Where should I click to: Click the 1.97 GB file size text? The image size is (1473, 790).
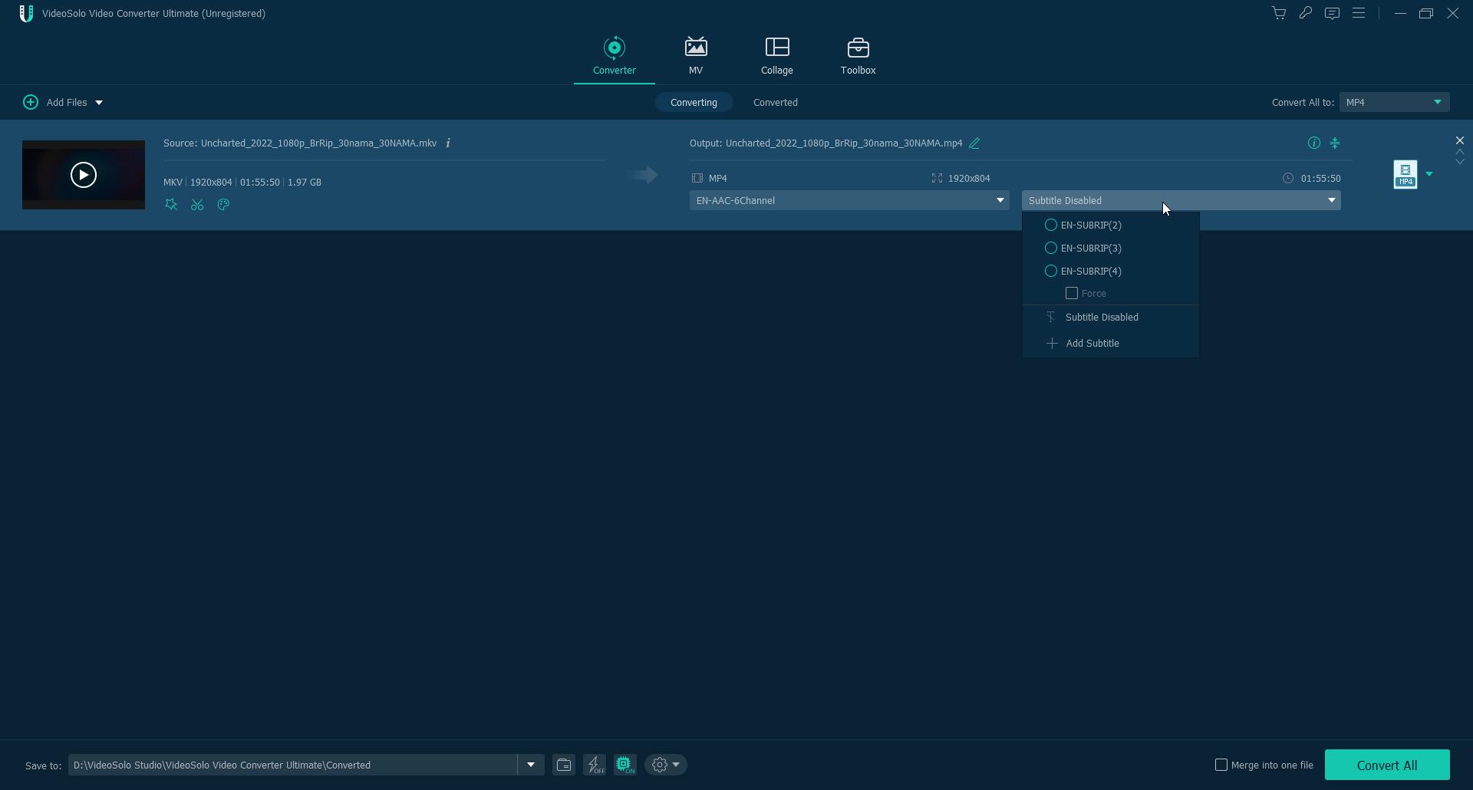click(305, 182)
